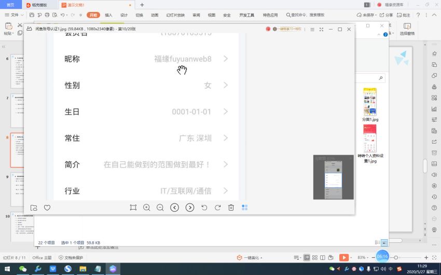
Task: Delete the image with trash icon
Action: pos(231,208)
